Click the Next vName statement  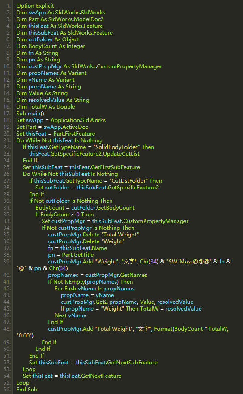pyautogui.click(x=70, y=315)
